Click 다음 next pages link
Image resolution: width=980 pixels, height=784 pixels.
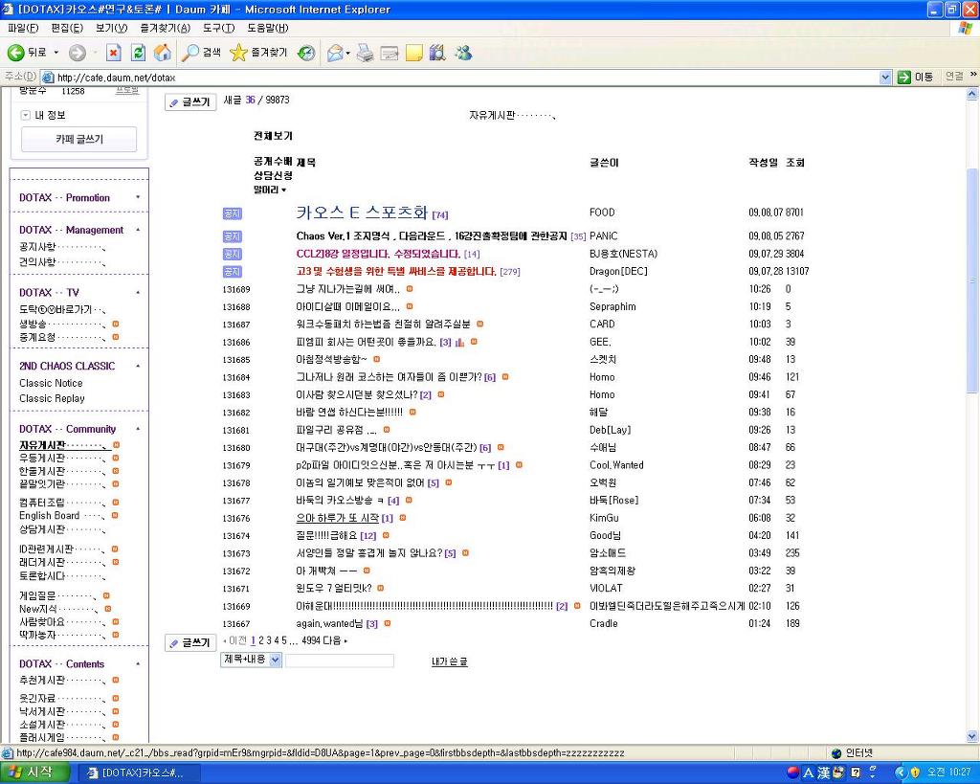(334, 640)
